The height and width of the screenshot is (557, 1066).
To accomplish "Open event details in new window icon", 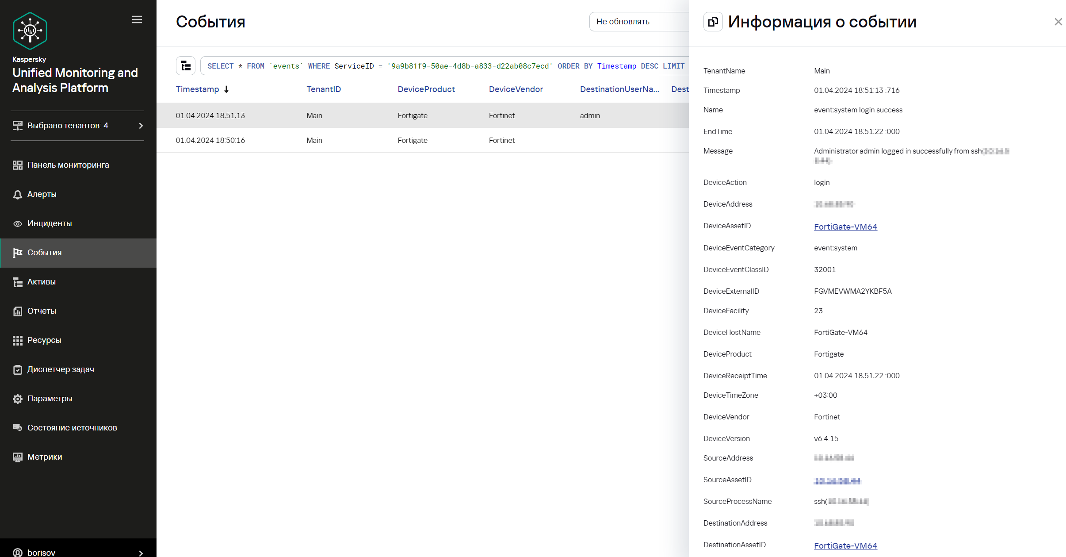I will (713, 22).
